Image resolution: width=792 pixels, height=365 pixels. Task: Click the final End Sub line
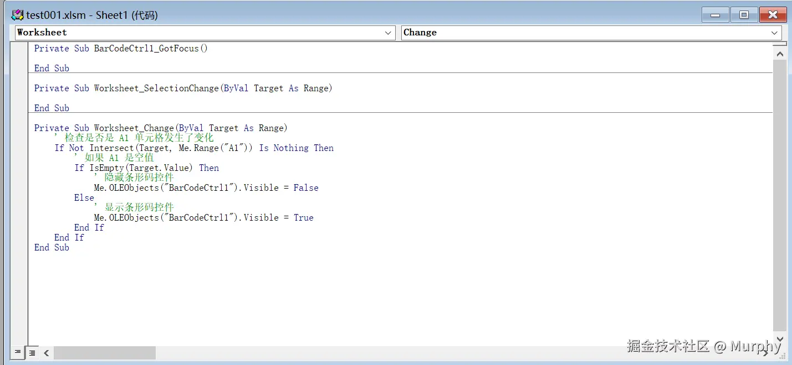coord(52,248)
